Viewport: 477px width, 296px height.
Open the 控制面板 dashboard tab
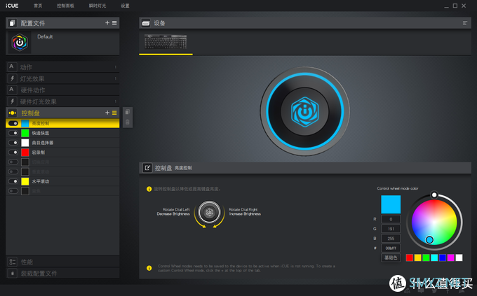[x=65, y=6]
